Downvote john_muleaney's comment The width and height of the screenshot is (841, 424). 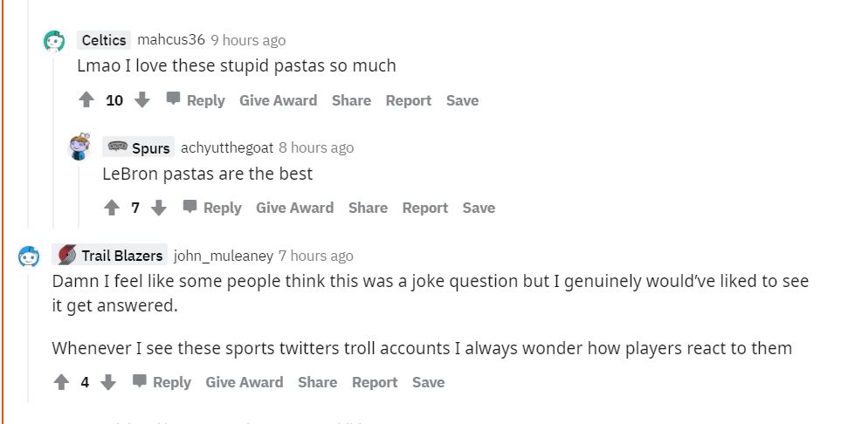point(108,382)
